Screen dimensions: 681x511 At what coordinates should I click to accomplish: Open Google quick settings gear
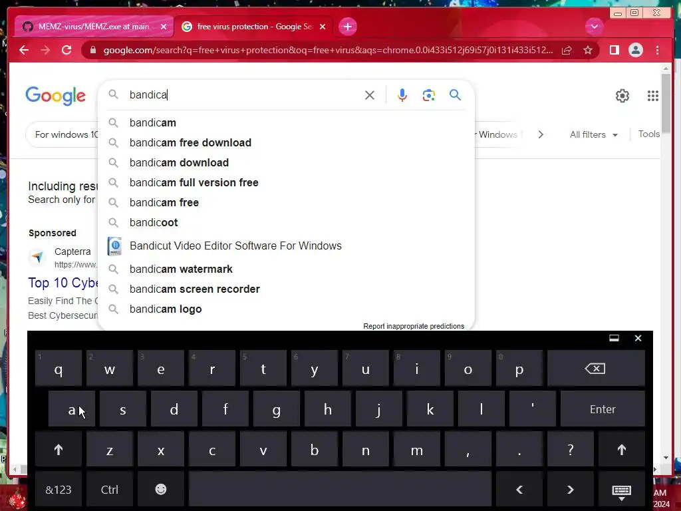(x=622, y=96)
